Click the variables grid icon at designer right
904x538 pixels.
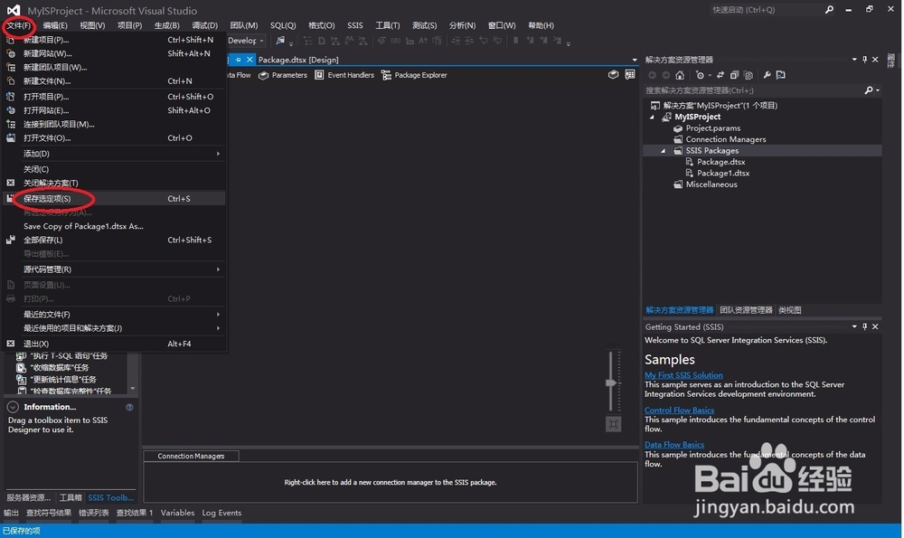630,75
